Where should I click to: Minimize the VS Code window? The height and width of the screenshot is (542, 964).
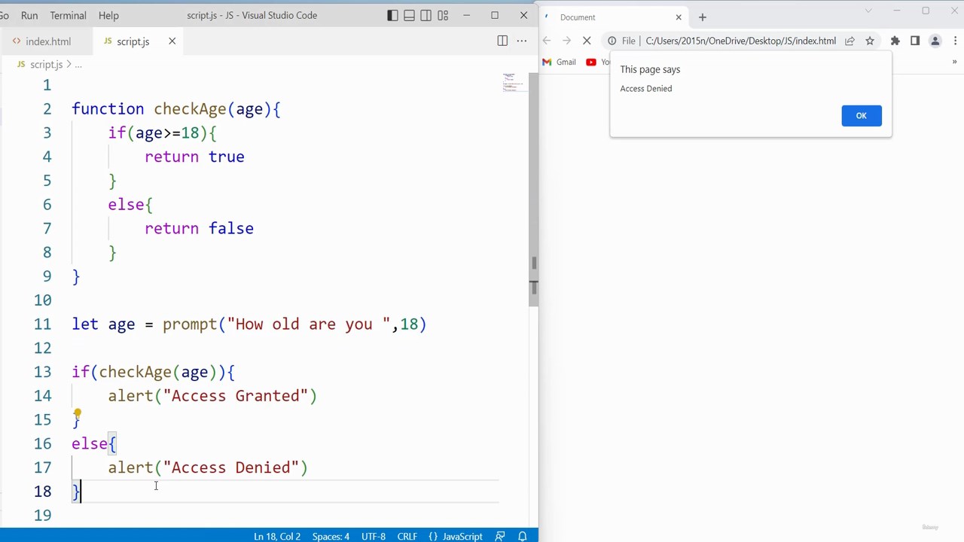tap(466, 15)
